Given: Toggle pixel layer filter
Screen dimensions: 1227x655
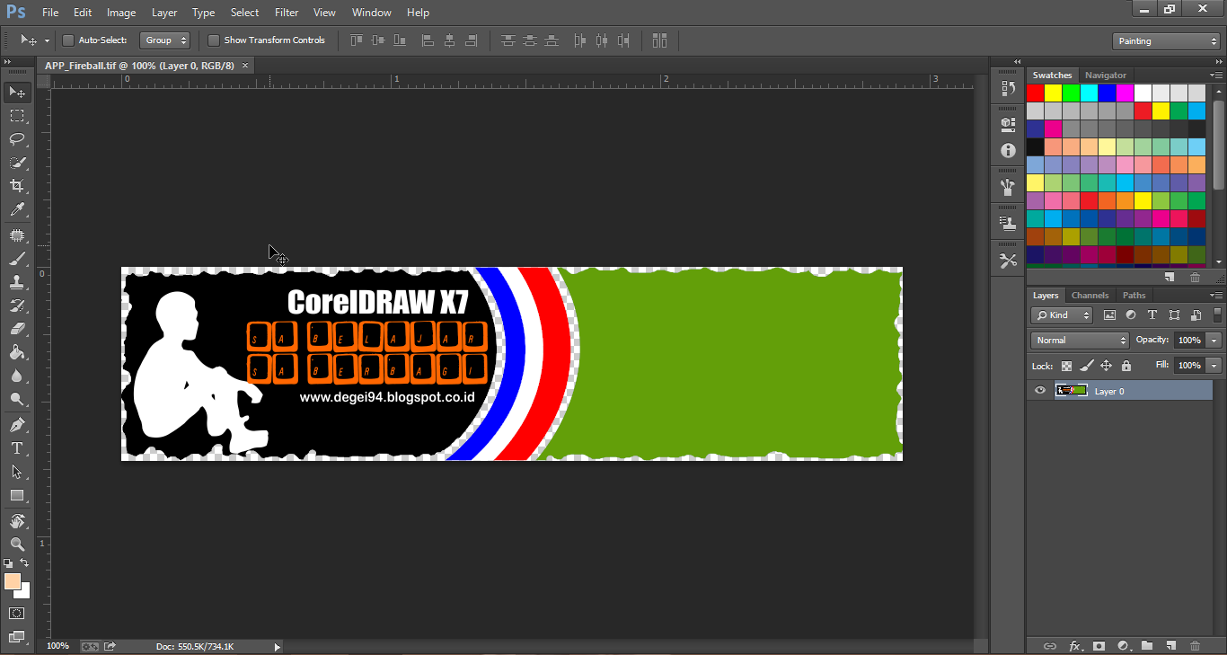Looking at the screenshot, I should (1109, 315).
